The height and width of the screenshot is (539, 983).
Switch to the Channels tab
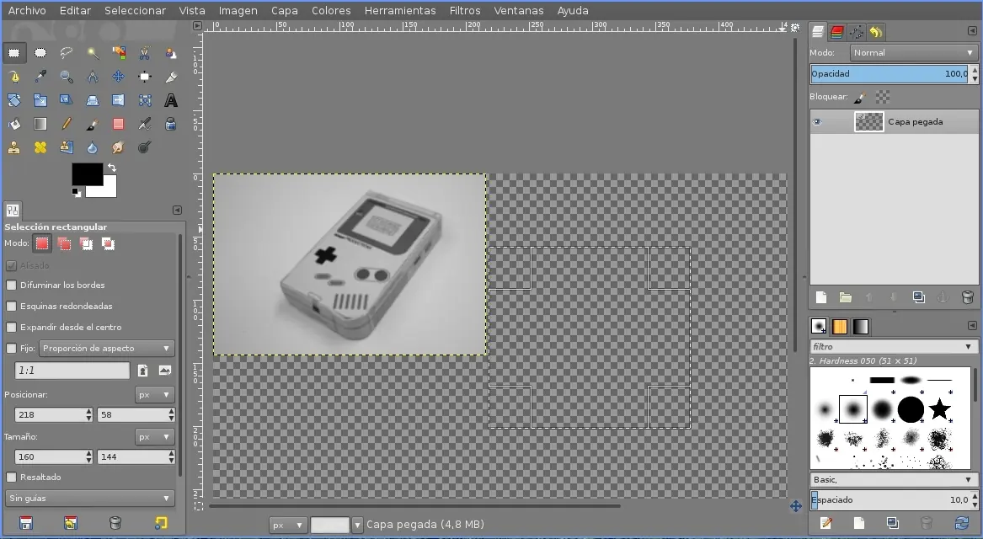(836, 32)
